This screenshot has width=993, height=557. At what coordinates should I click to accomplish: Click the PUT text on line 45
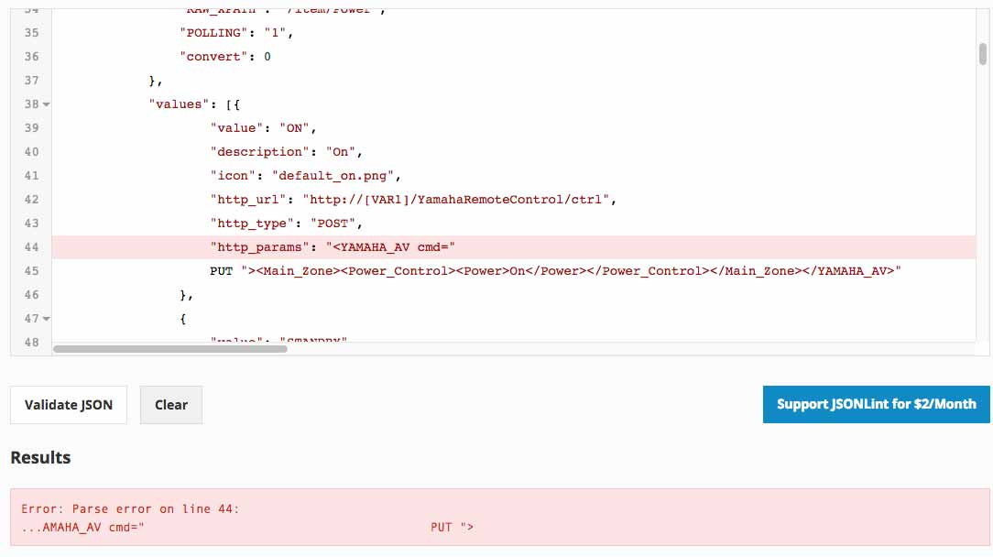221,271
